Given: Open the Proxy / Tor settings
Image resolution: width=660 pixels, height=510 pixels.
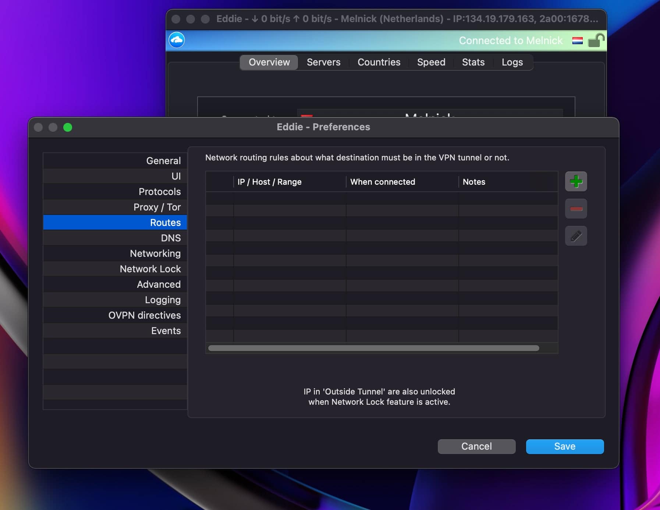Looking at the screenshot, I should tap(157, 207).
